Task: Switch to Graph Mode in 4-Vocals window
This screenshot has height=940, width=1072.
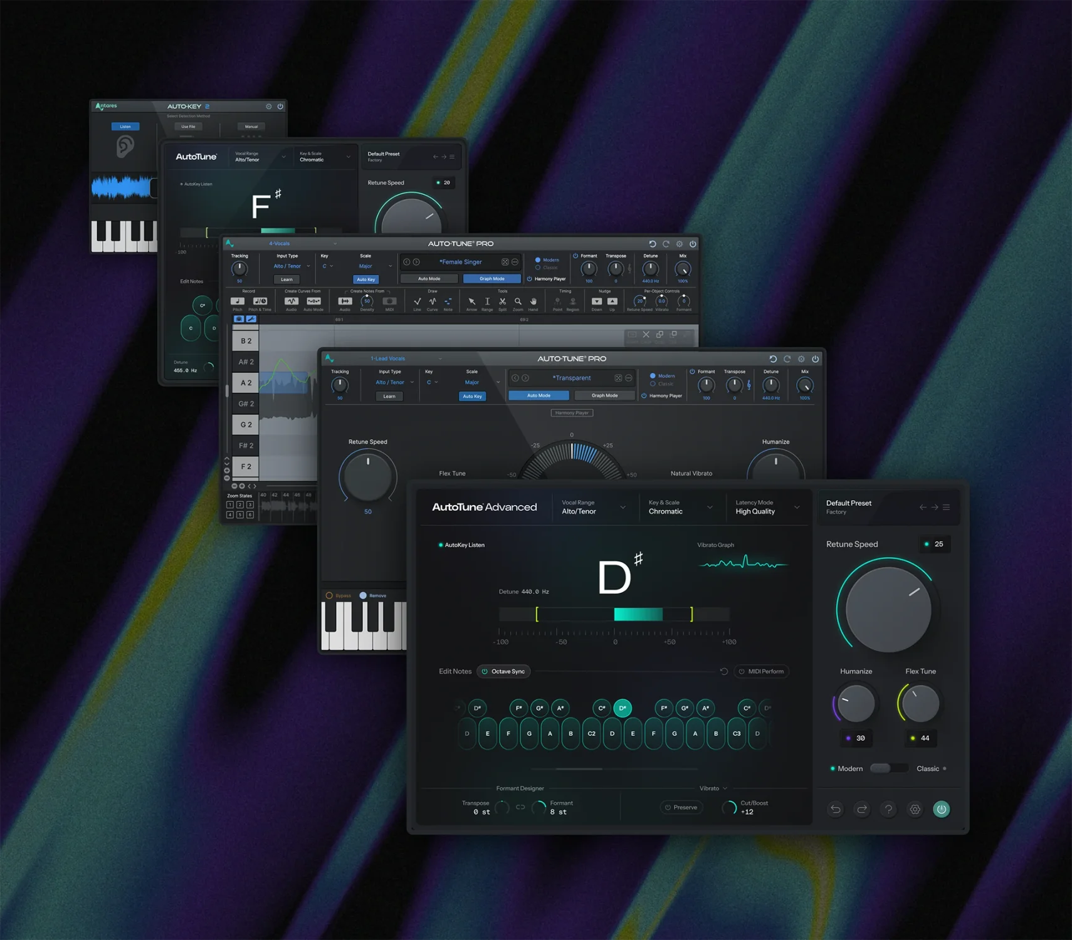Action: click(x=492, y=279)
